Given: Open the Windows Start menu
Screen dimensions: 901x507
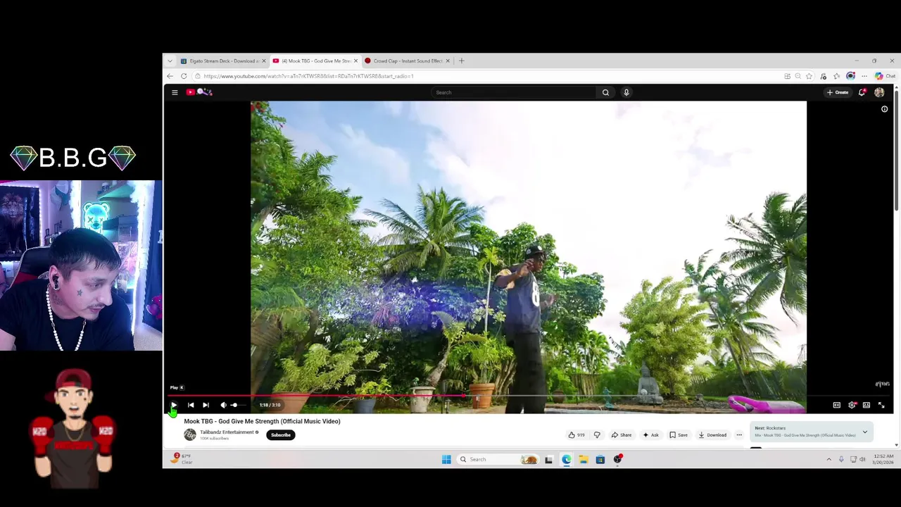Looking at the screenshot, I should 446,459.
